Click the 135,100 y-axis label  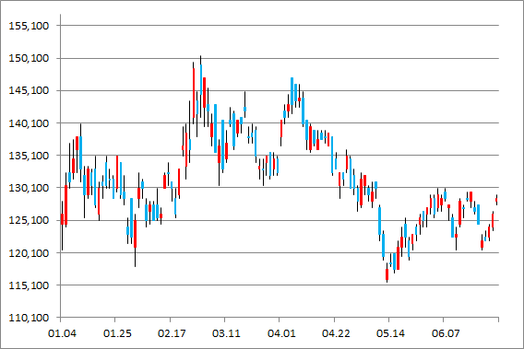pos(29,156)
